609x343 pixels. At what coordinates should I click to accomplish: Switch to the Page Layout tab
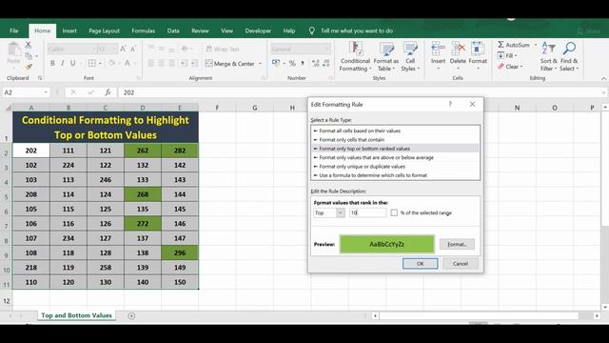click(104, 30)
